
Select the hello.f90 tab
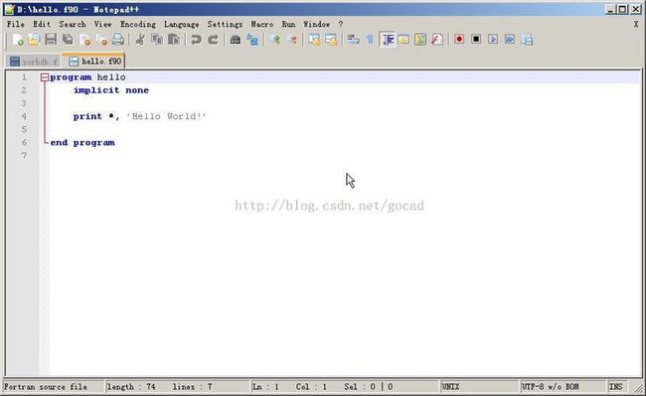tap(94, 62)
